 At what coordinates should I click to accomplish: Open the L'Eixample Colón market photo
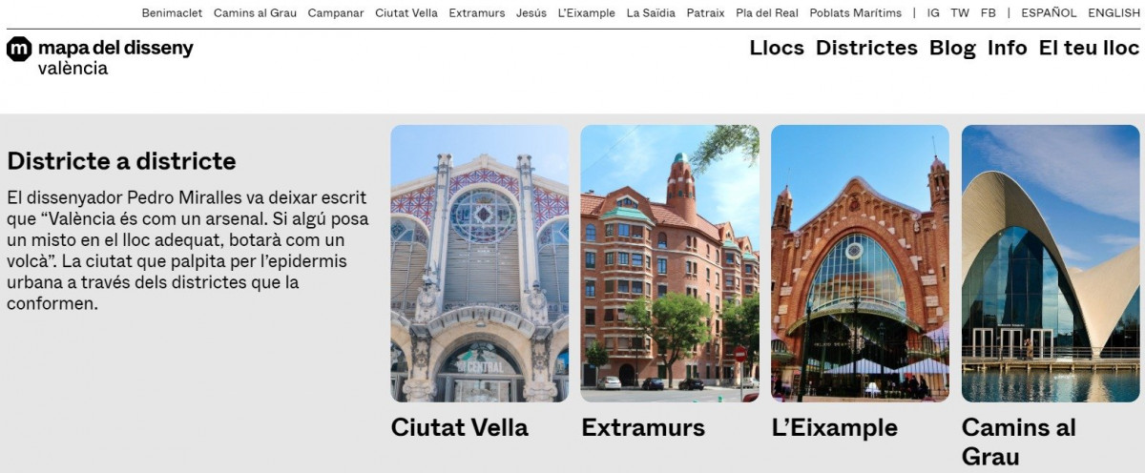860,263
